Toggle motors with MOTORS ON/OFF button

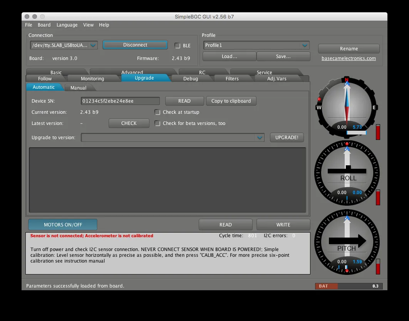tap(63, 225)
